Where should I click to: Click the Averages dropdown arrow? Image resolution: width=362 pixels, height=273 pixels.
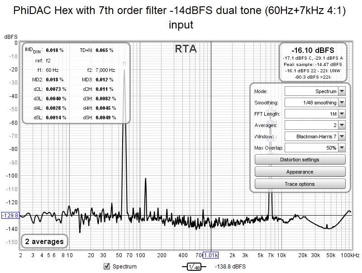pos(342,125)
